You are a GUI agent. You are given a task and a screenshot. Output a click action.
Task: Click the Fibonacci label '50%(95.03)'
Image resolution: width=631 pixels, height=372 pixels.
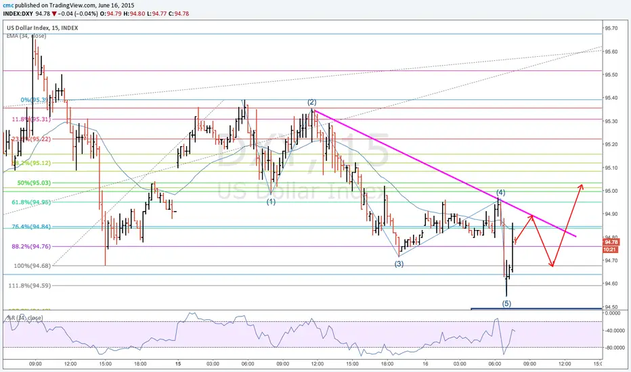(x=35, y=183)
